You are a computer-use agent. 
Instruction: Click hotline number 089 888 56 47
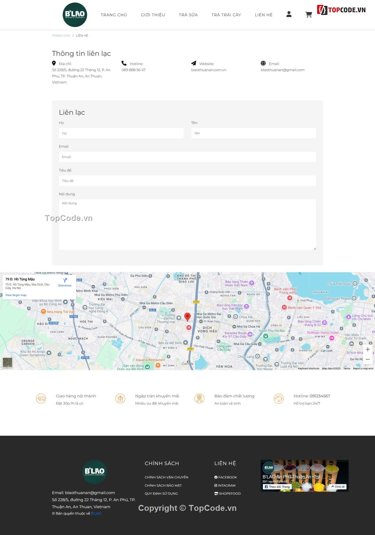coord(133,70)
